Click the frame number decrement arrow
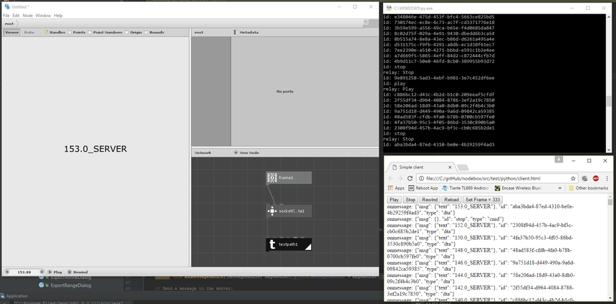This screenshot has width=616, height=304. [7, 272]
